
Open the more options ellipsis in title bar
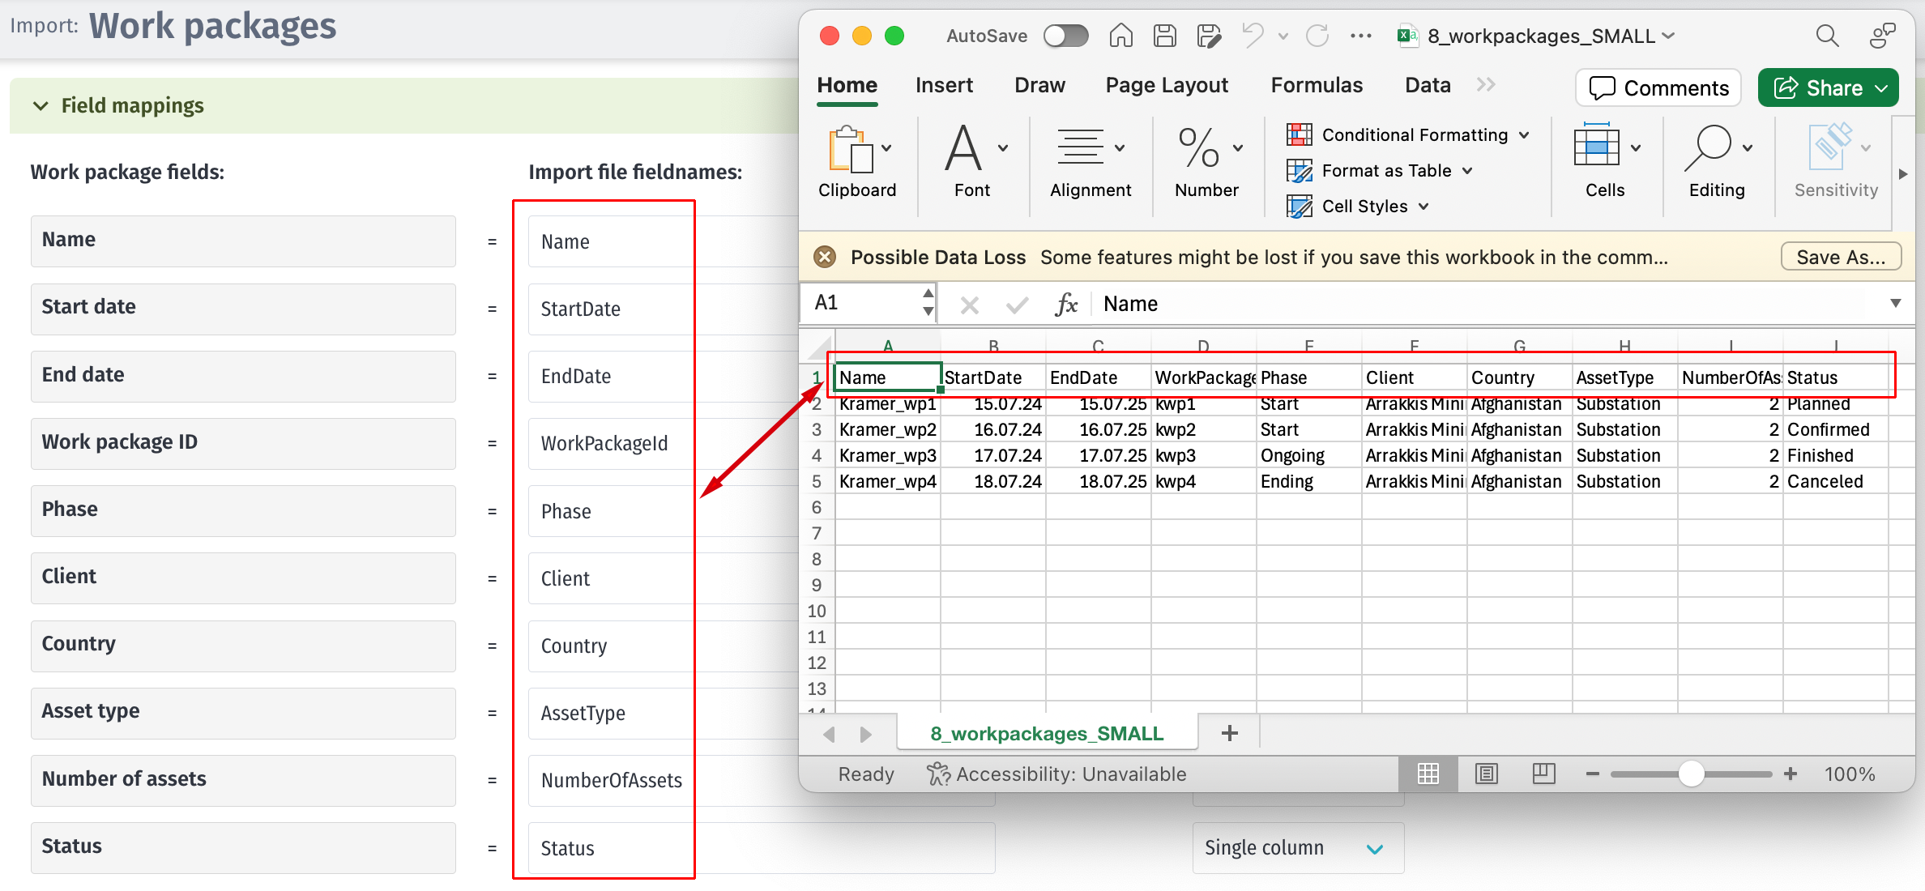(1361, 36)
